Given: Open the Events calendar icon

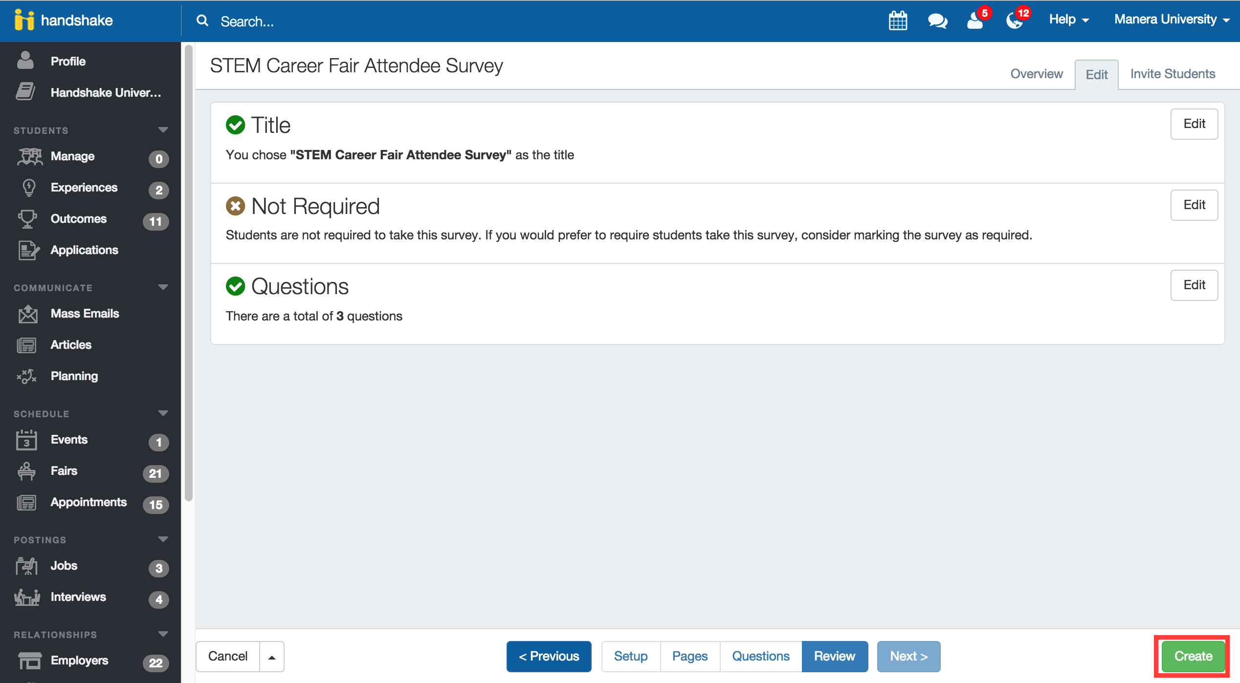Looking at the screenshot, I should pos(26,440).
